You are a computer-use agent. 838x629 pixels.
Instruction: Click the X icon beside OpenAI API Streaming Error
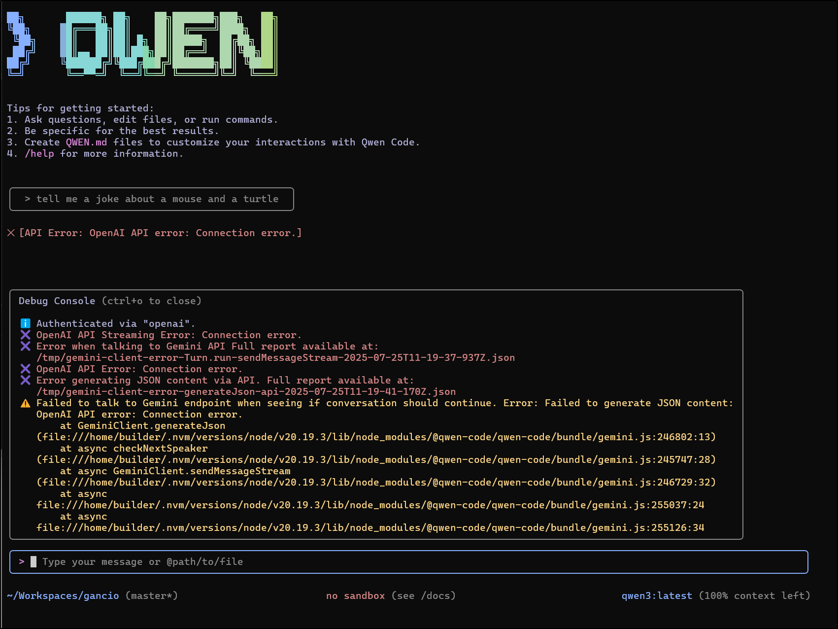point(25,335)
